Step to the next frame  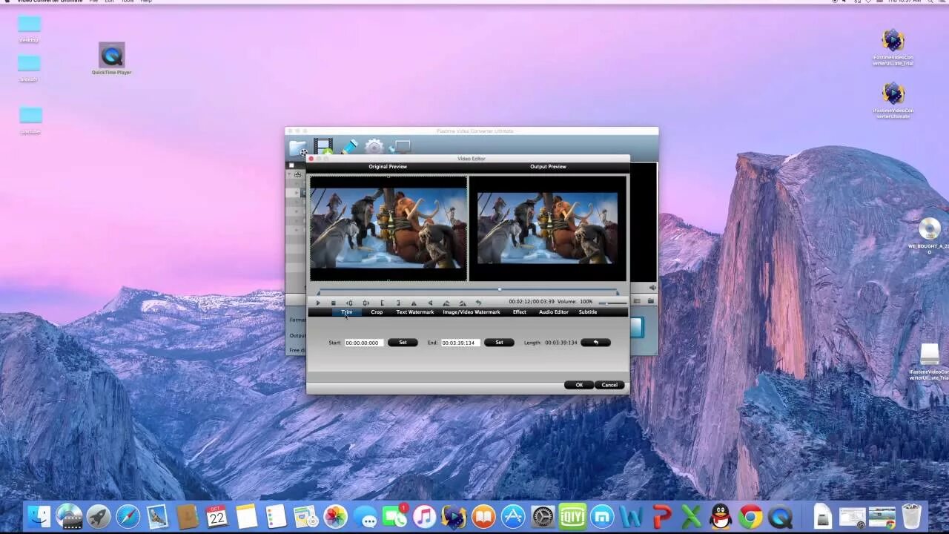(x=366, y=303)
